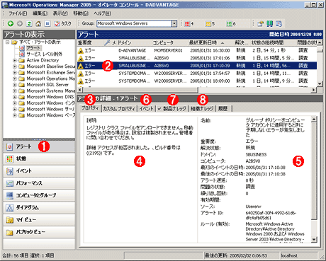Screen dimensions: 326x261
Task: Open the 状態 (State) navigation button
Action: [x=39, y=159]
